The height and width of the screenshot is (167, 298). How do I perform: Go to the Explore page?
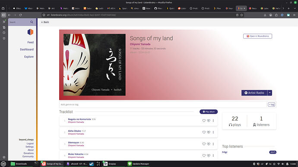(29, 57)
